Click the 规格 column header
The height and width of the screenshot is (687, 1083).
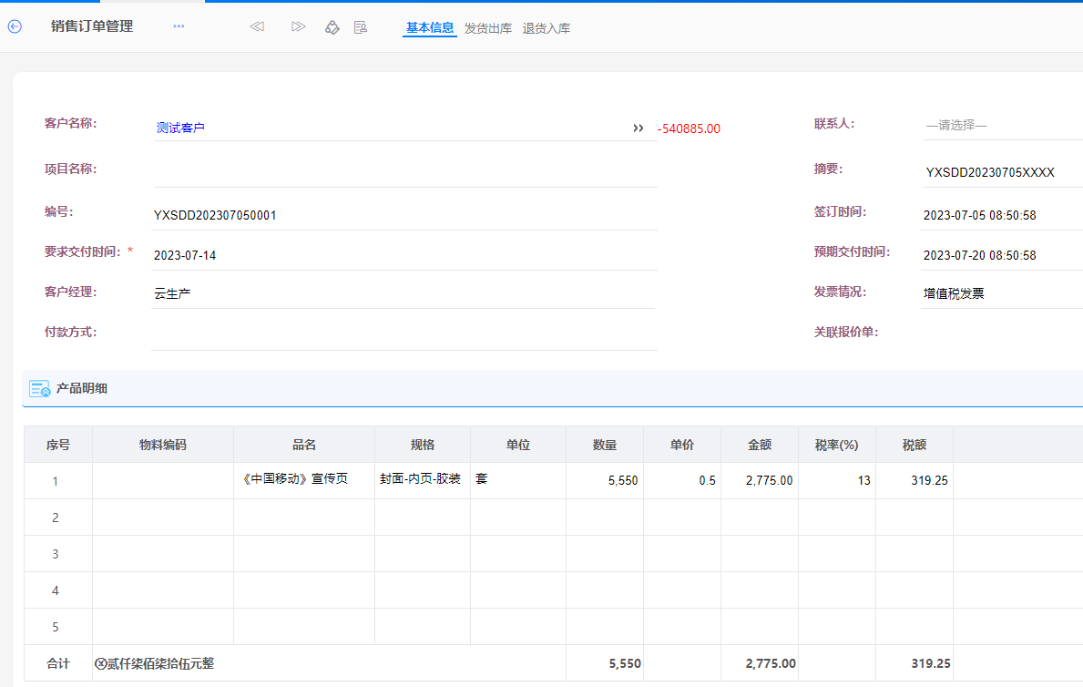click(423, 445)
